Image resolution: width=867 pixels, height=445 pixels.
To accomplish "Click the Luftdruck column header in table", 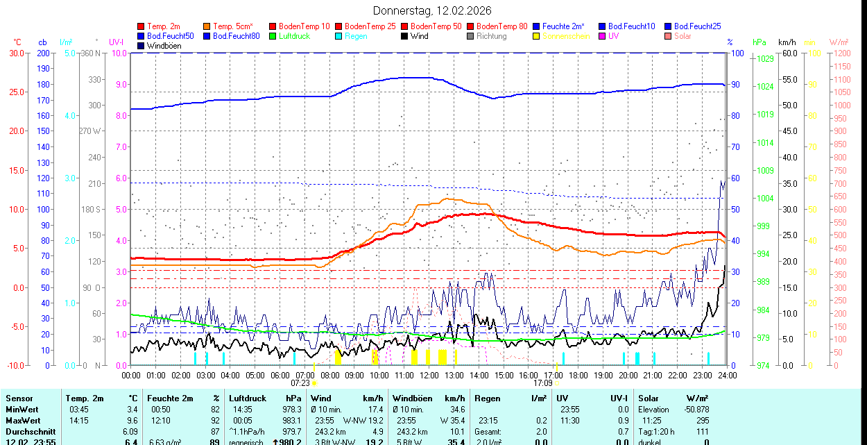I will (248, 398).
